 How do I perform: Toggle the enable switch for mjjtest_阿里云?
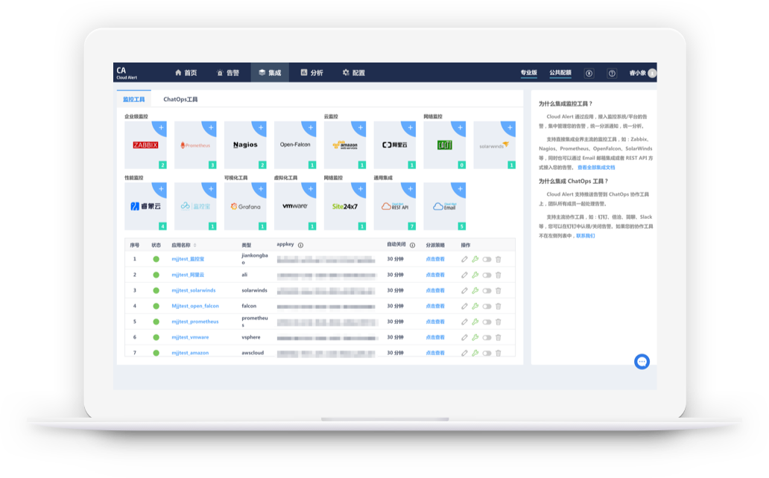487,275
